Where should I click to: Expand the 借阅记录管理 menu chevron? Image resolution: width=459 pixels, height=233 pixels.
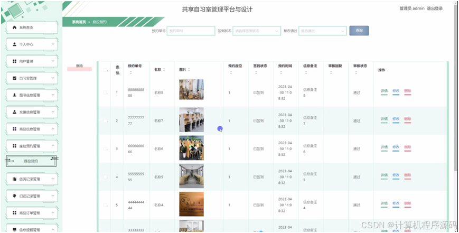[53, 179]
